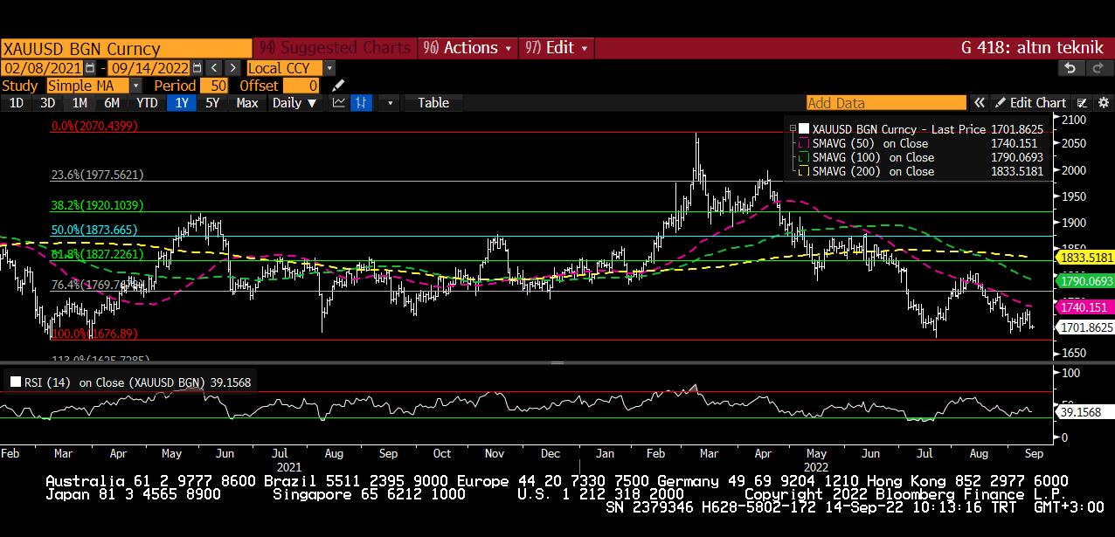1115x537 pixels.
Task: Select the 1Y time range
Action: 182,103
